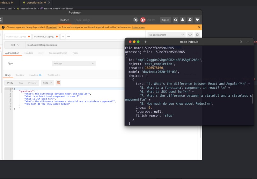
Task: Open the Authorization tab
Action: click(12, 53)
